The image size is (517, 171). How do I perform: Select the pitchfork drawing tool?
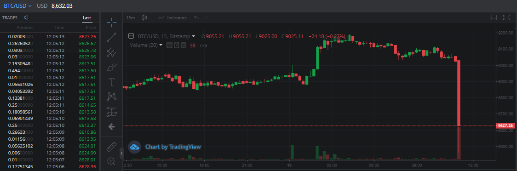(x=111, y=52)
